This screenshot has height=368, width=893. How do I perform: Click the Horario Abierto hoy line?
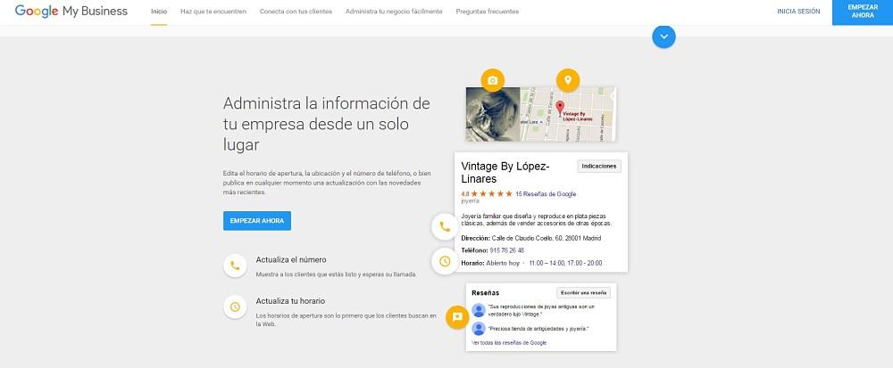click(x=531, y=263)
